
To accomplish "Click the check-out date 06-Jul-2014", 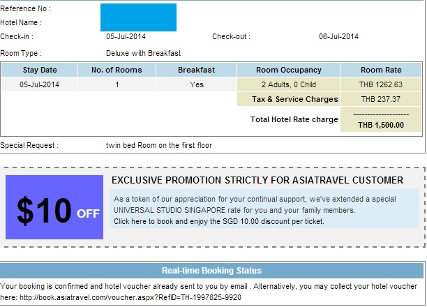I will (x=338, y=36).
